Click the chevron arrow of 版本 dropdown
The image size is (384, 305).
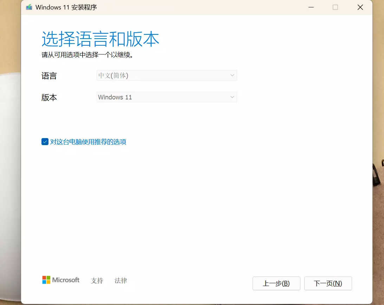pos(232,97)
